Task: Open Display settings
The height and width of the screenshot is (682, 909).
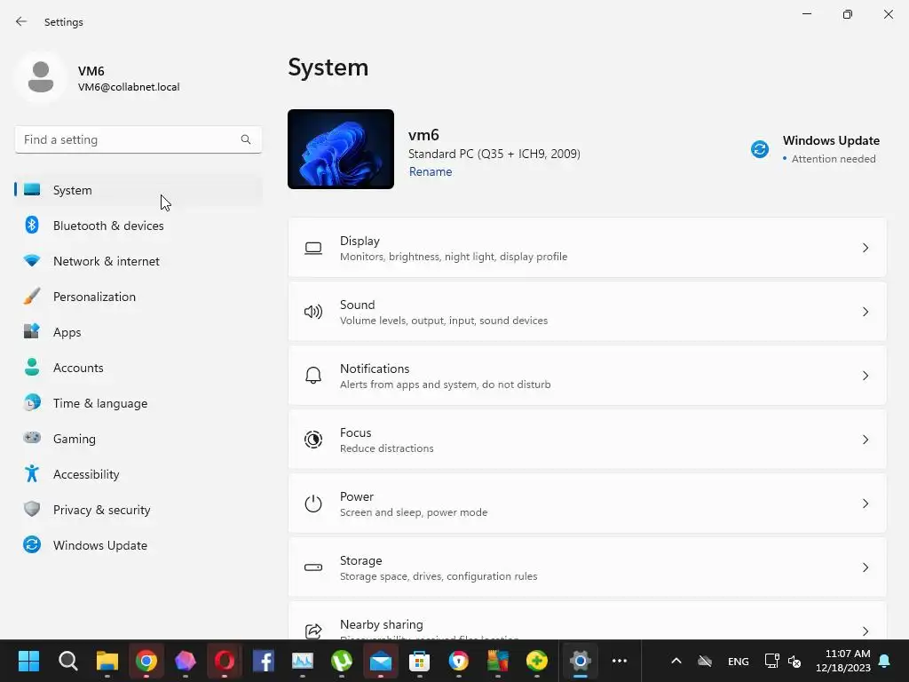Action: [x=588, y=249]
